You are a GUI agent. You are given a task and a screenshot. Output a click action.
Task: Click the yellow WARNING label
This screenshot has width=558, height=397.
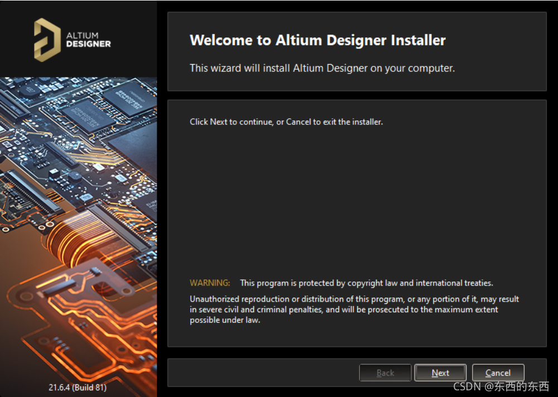coord(210,283)
